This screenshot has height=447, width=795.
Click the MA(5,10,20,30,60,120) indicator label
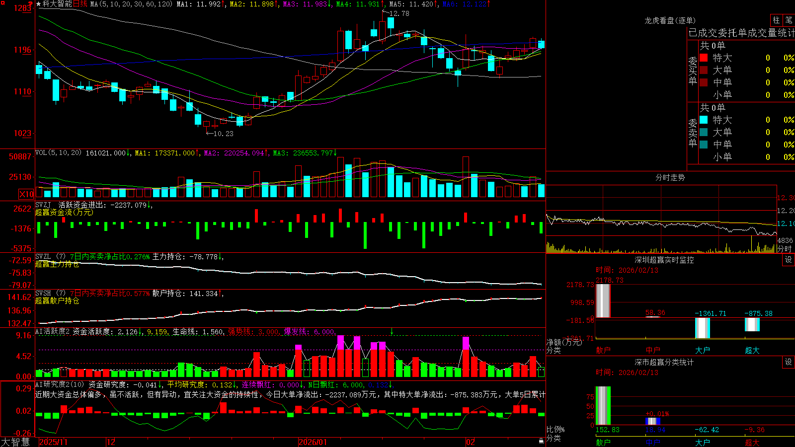pyautogui.click(x=131, y=4)
